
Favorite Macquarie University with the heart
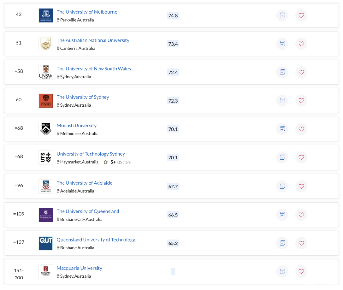point(301,272)
